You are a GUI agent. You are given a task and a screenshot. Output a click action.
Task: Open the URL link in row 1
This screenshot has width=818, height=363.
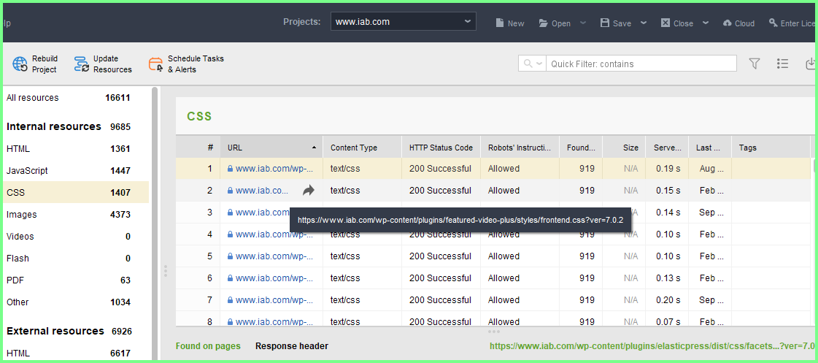274,169
